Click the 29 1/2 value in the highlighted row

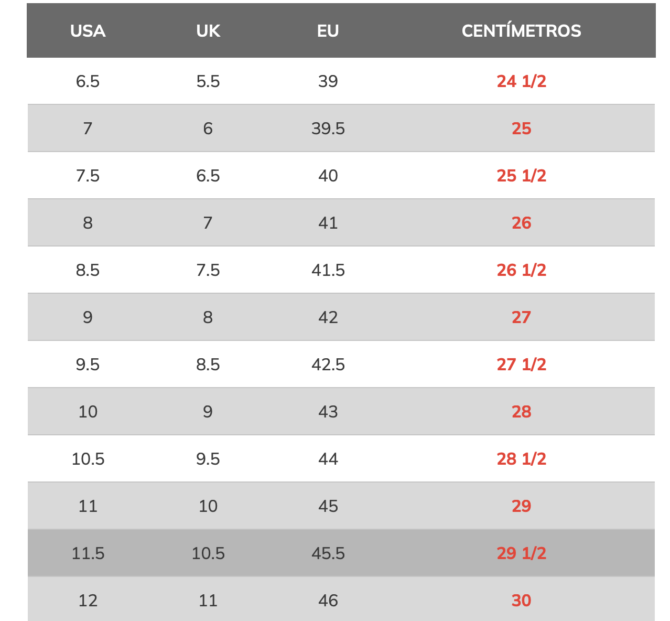point(521,553)
